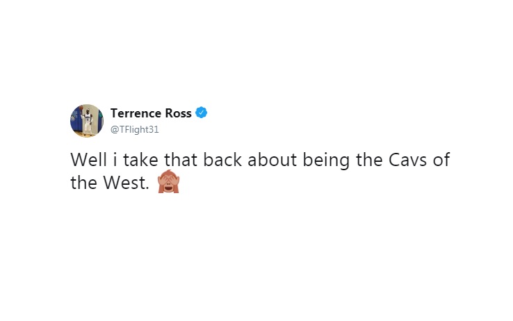The image size is (513, 321).
Task: Click the word "Well" starting the tweet
Action: pyautogui.click(x=89, y=160)
